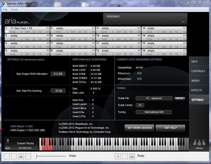
Task: Switch to the MIXER tab
Action: 199,80
